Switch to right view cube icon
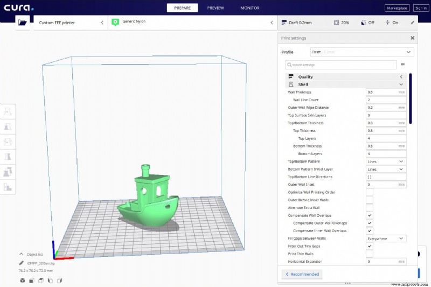431x287 pixels. [x=59, y=281]
